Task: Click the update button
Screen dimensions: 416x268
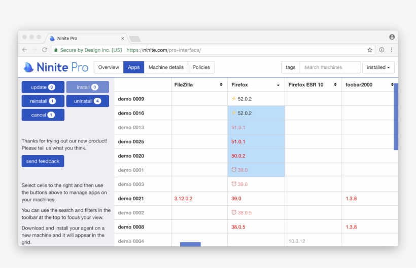Action: [x=43, y=87]
